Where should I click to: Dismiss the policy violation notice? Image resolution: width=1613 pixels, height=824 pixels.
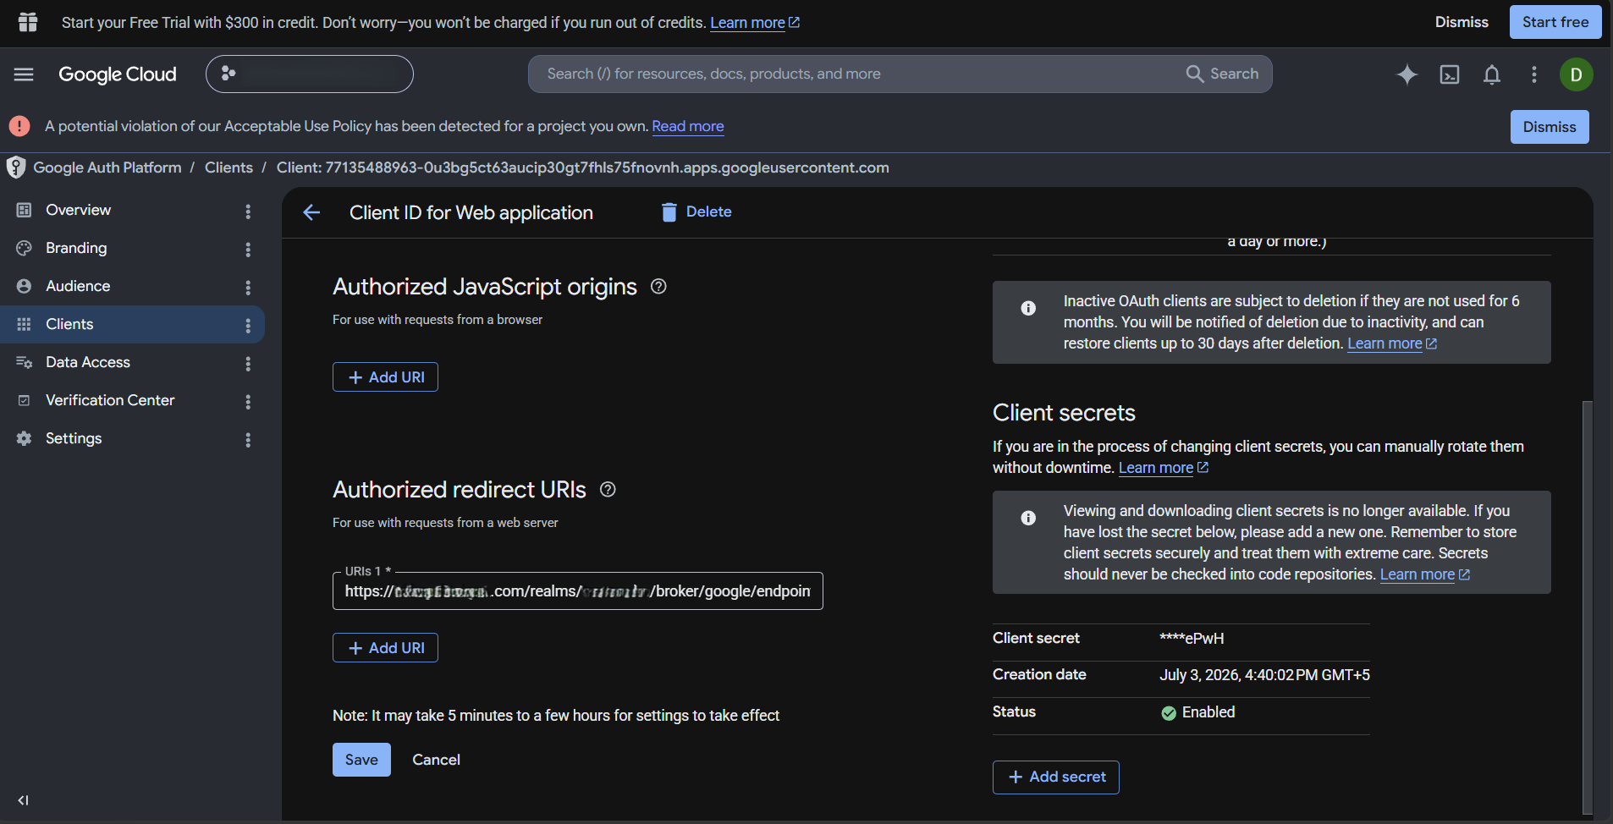click(x=1550, y=127)
